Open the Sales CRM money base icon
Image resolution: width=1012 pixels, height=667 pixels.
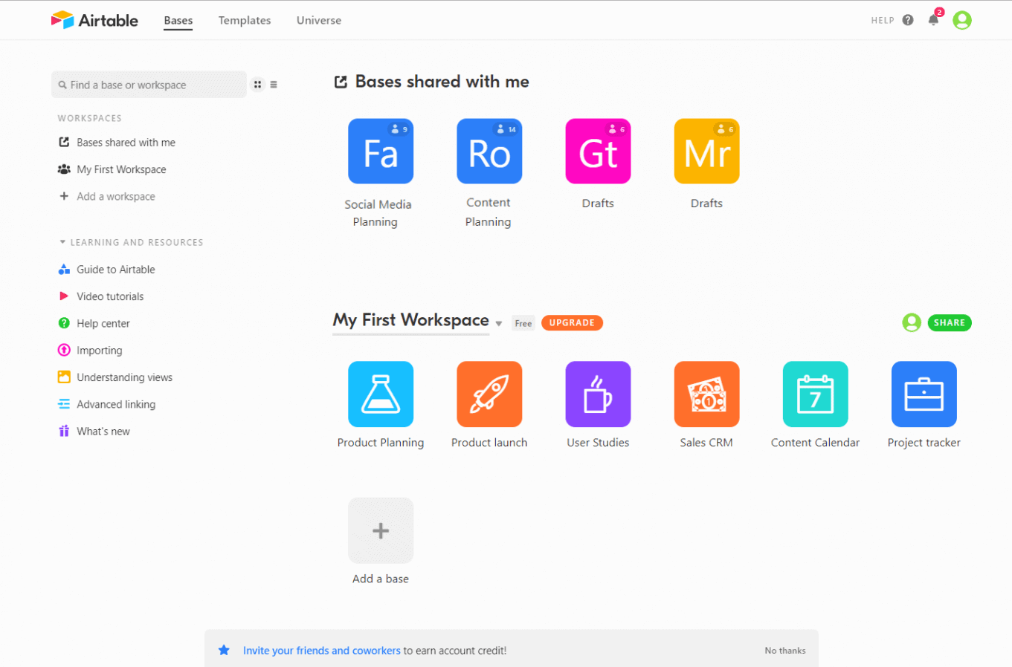(x=706, y=394)
